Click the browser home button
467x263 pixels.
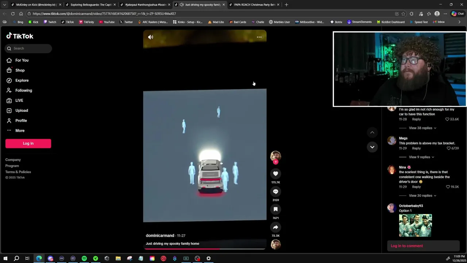click(21, 14)
